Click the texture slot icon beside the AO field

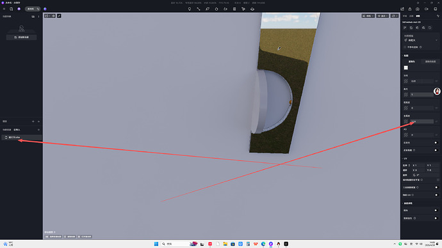click(406, 135)
